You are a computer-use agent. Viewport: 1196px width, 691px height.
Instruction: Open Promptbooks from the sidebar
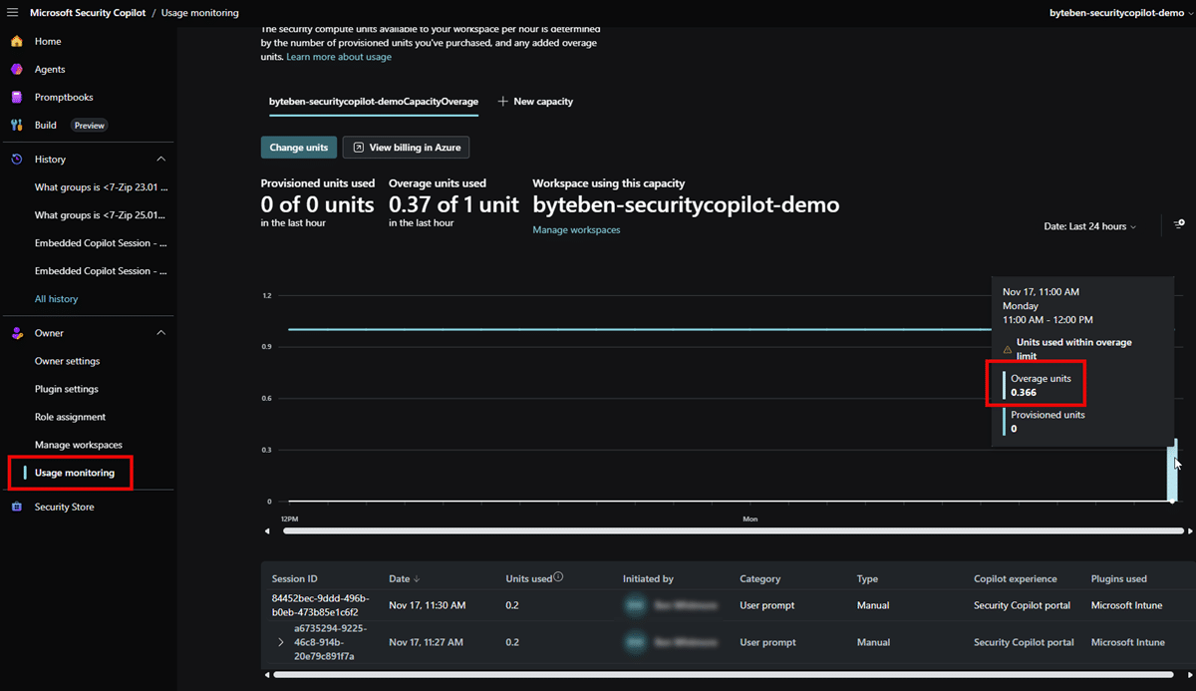pyautogui.click(x=63, y=98)
